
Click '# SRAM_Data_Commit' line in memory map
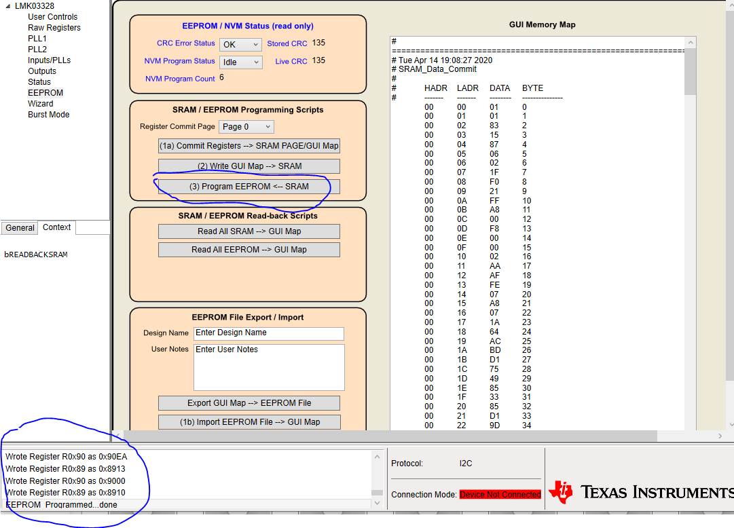[x=434, y=69]
